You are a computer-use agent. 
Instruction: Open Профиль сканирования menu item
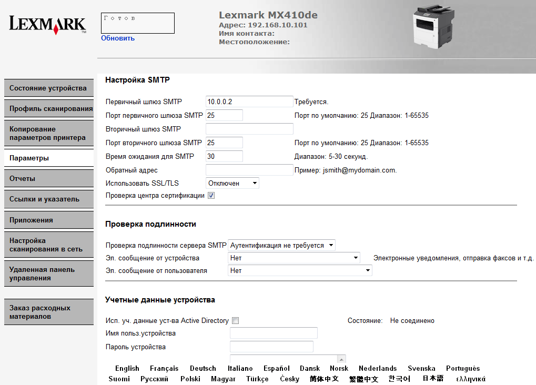click(49, 109)
